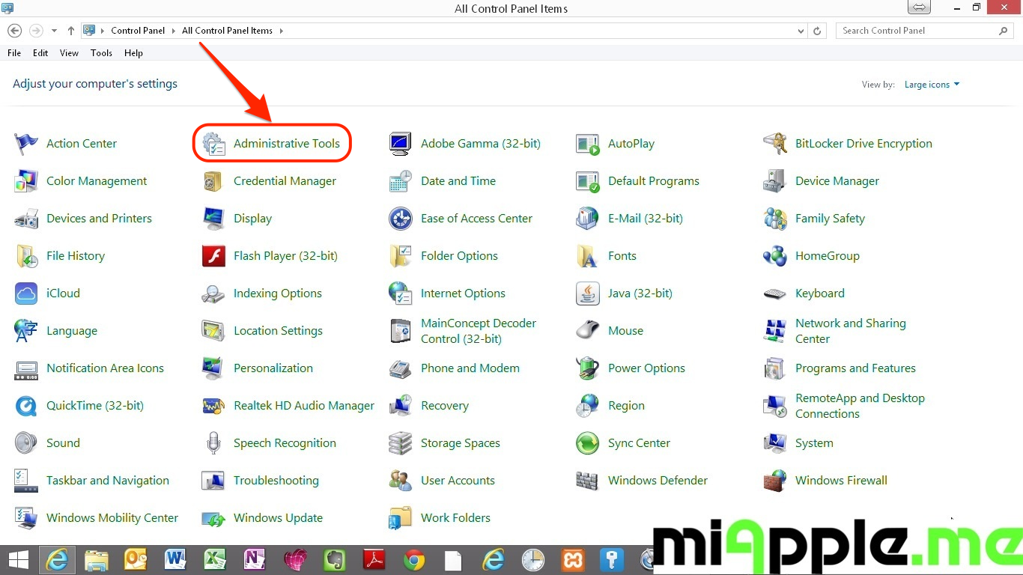
Task: Open the Programs and Features link
Action: pos(855,368)
